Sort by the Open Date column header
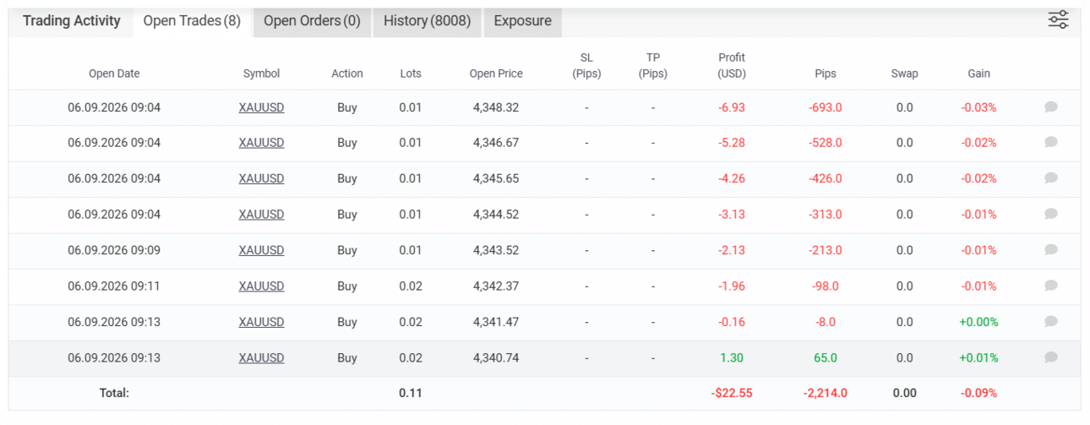Viewport: 1090px width, 425px height. click(x=114, y=74)
